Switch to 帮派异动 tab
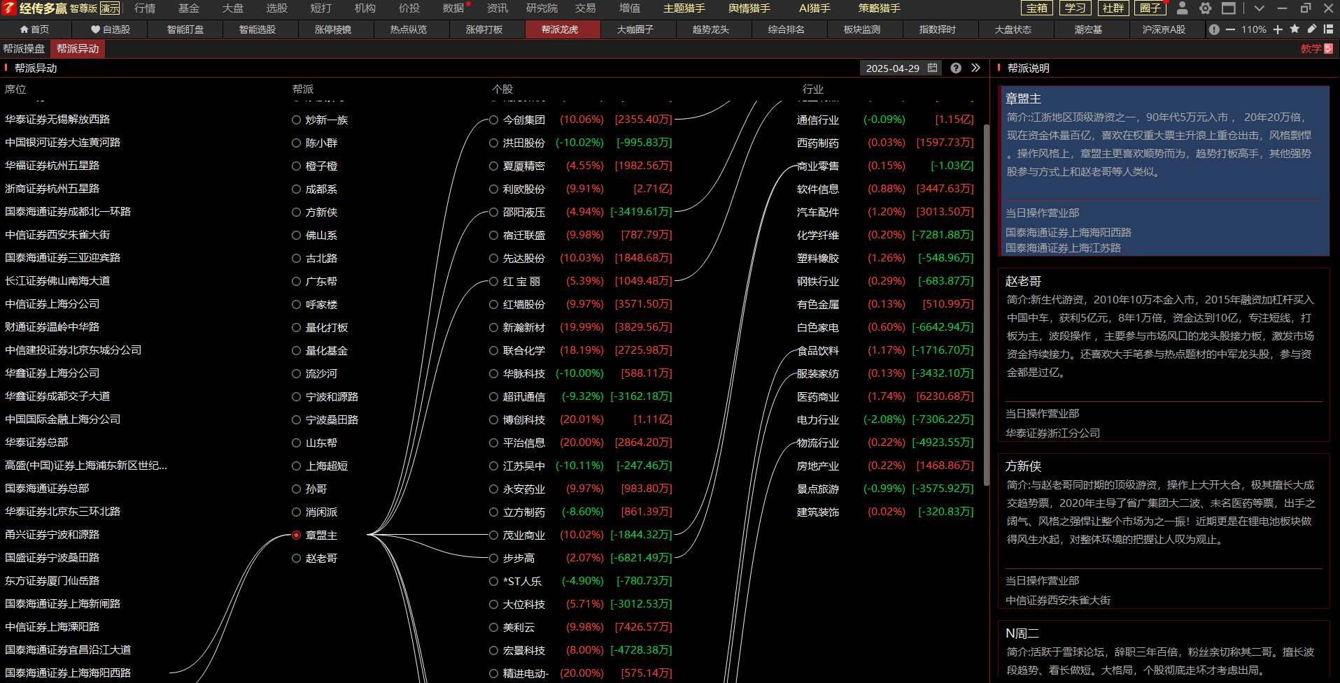Image resolution: width=1340 pixels, height=683 pixels. click(78, 49)
